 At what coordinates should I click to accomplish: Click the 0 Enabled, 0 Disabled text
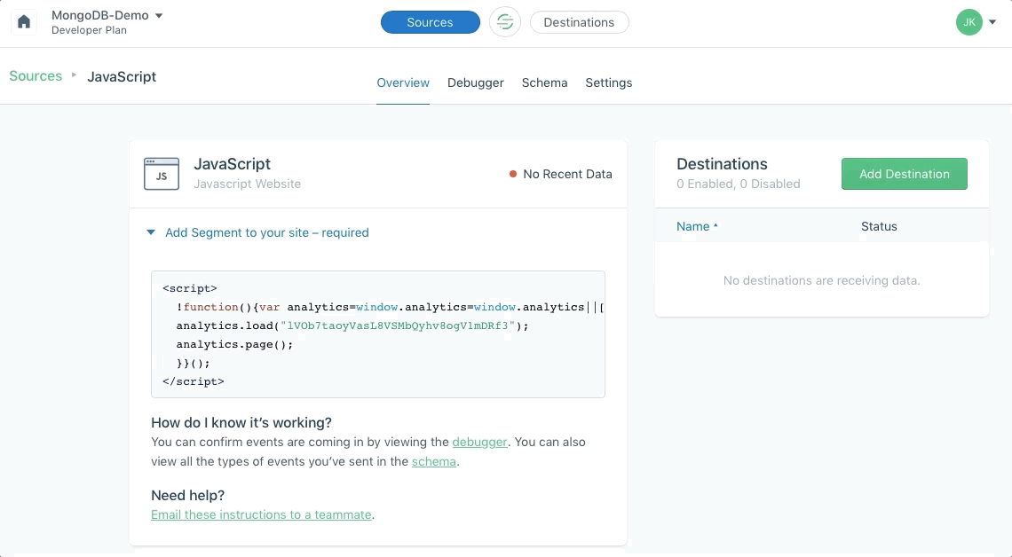(739, 184)
